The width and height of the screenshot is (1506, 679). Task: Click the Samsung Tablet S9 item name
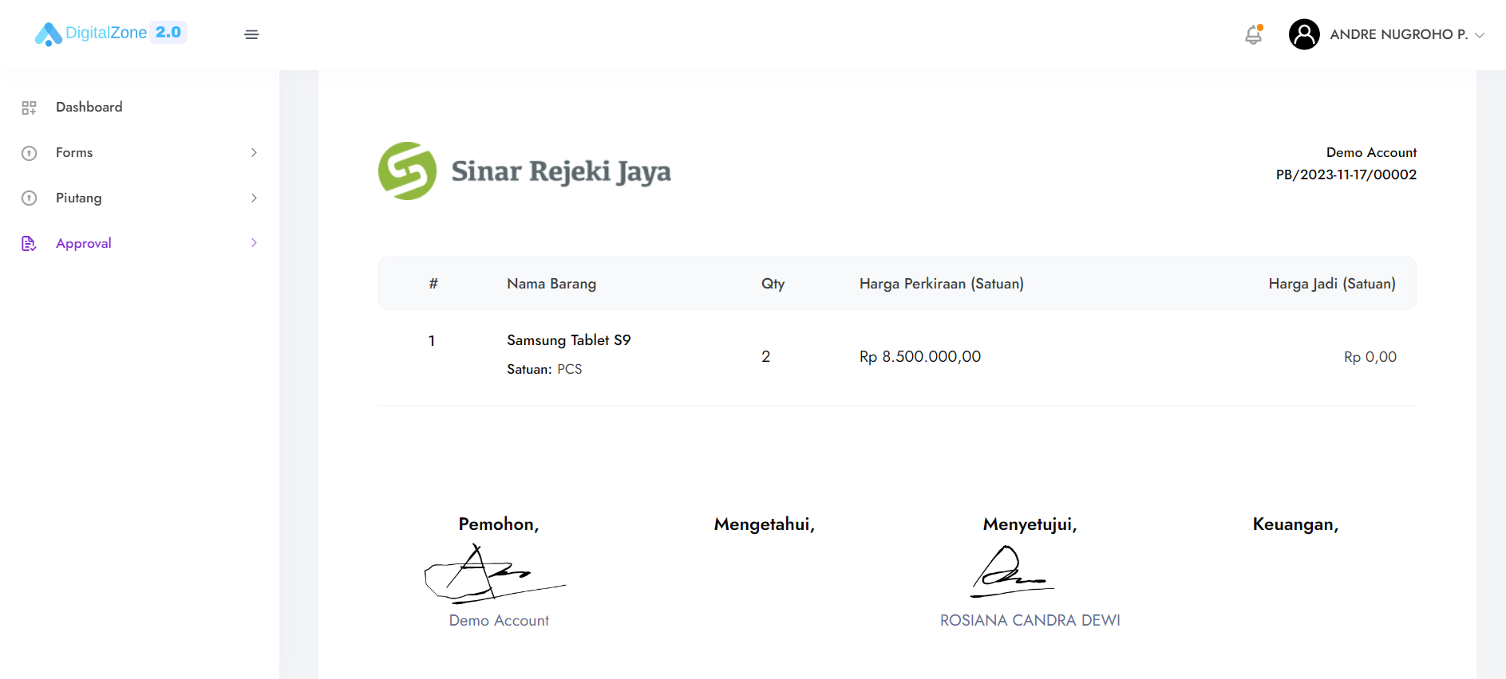[x=568, y=340]
